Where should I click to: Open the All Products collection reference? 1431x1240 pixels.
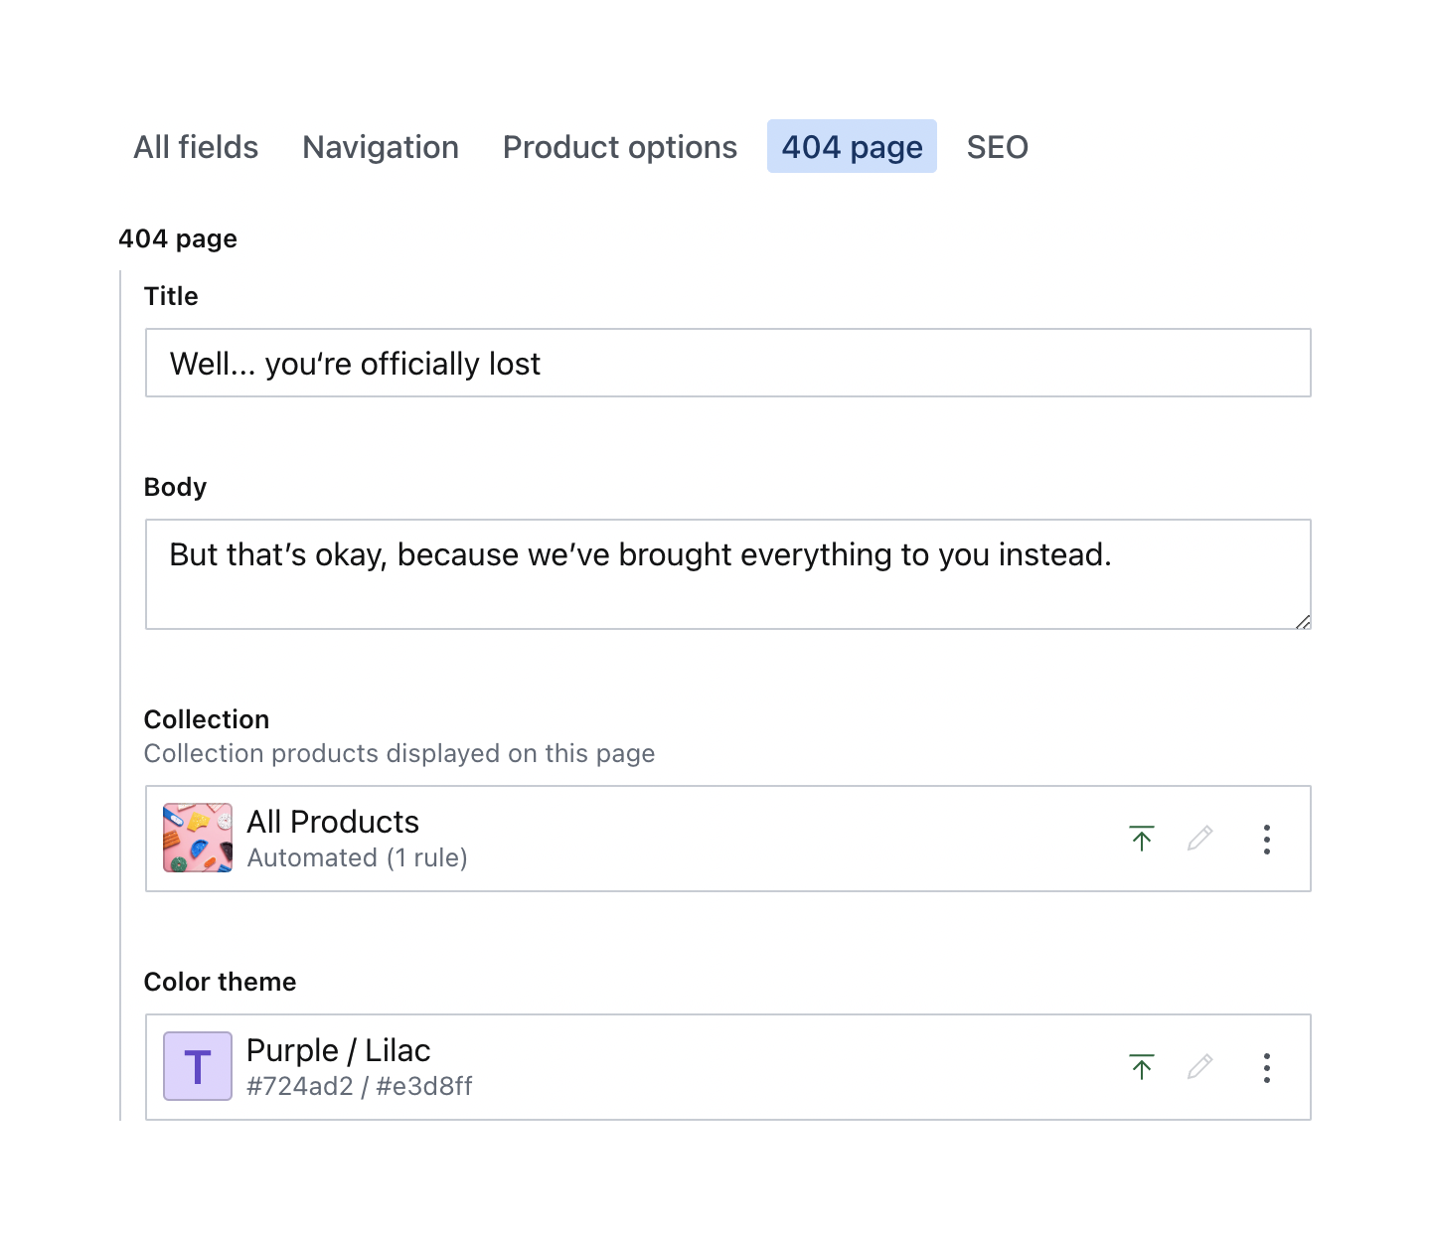(332, 822)
